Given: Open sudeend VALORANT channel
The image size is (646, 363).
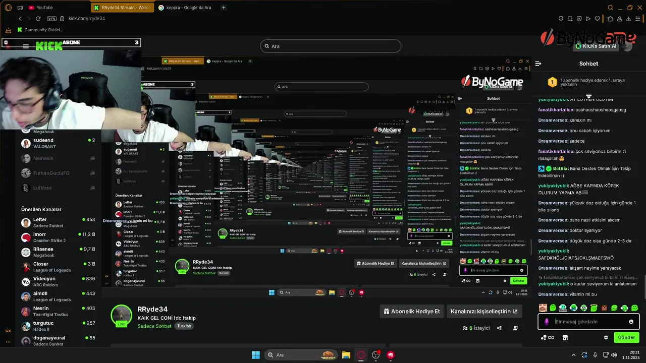Looking at the screenshot, I should [x=58, y=143].
